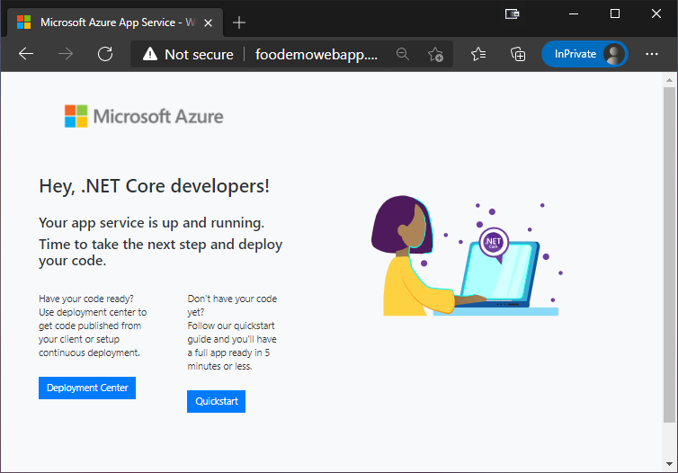Click the picture-in-picture icon in title bar
Viewport: 678px width, 473px height.
(x=512, y=13)
